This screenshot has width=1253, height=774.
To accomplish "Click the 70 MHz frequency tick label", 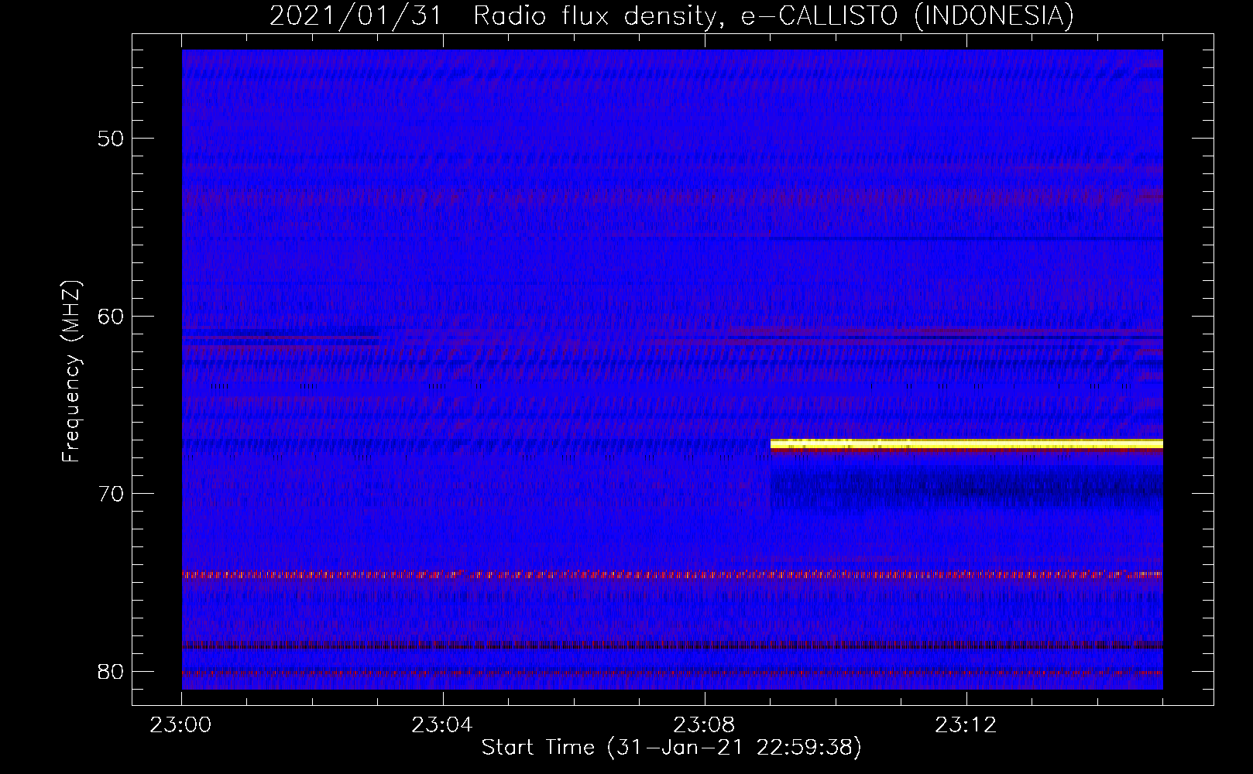I will point(111,494).
